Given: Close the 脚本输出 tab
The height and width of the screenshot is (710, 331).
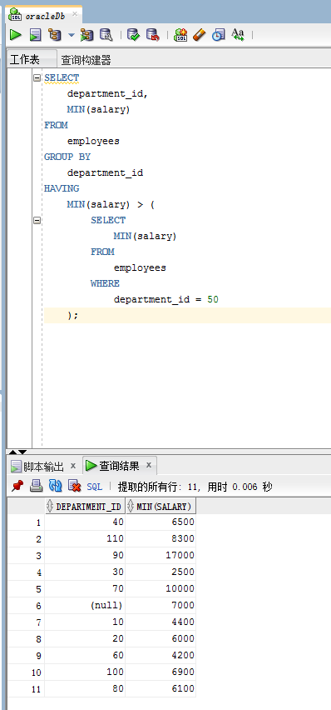Looking at the screenshot, I should pyautogui.click(x=73, y=466).
